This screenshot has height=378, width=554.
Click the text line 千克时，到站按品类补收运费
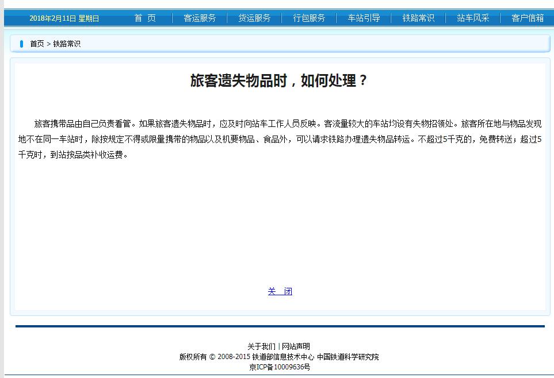(x=73, y=155)
